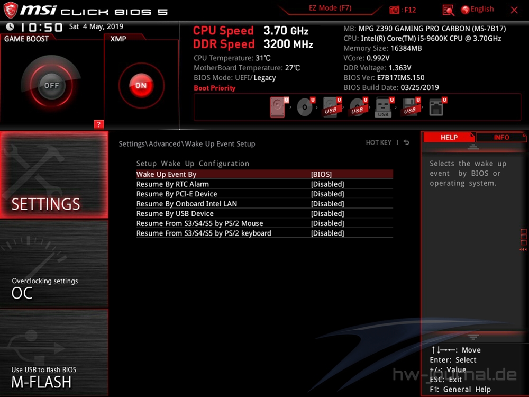The width and height of the screenshot is (529, 397).
Task: Select USB key boot device icon
Action: 384,107
